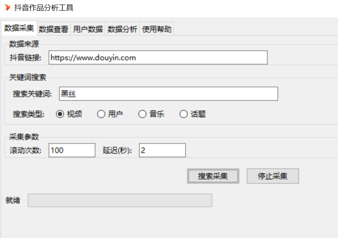Click the 关键词搜索 group heading
This screenshot has height=238, width=338.
(x=27, y=78)
